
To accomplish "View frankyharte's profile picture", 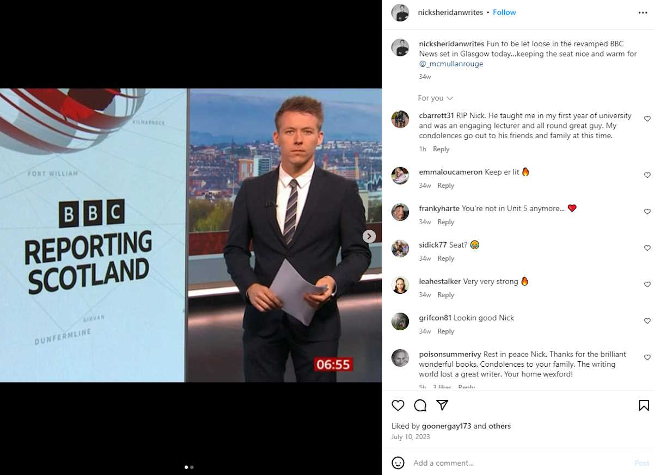I will click(400, 212).
